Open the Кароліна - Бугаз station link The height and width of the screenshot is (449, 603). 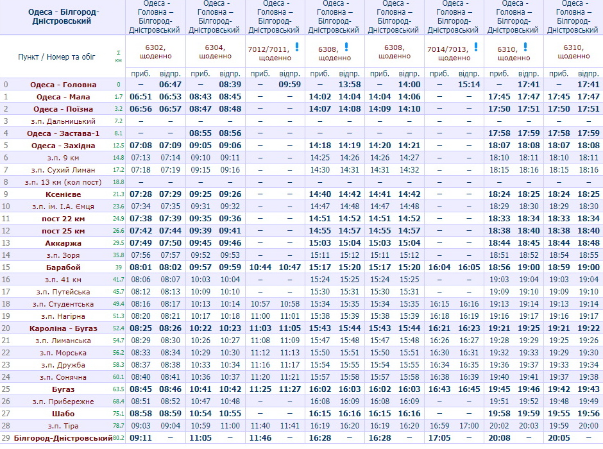[63, 328]
